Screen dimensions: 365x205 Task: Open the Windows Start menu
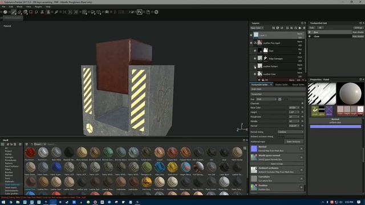3,202
